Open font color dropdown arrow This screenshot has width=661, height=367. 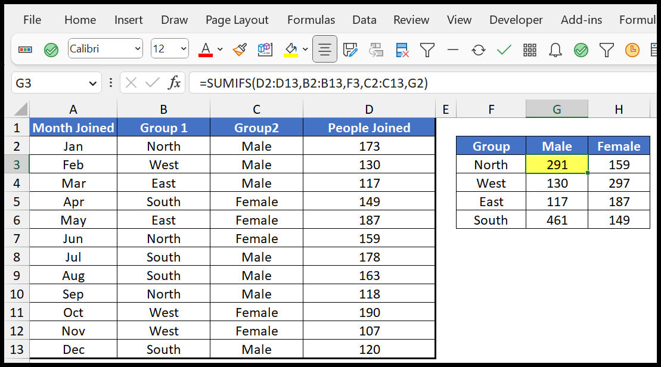(220, 49)
